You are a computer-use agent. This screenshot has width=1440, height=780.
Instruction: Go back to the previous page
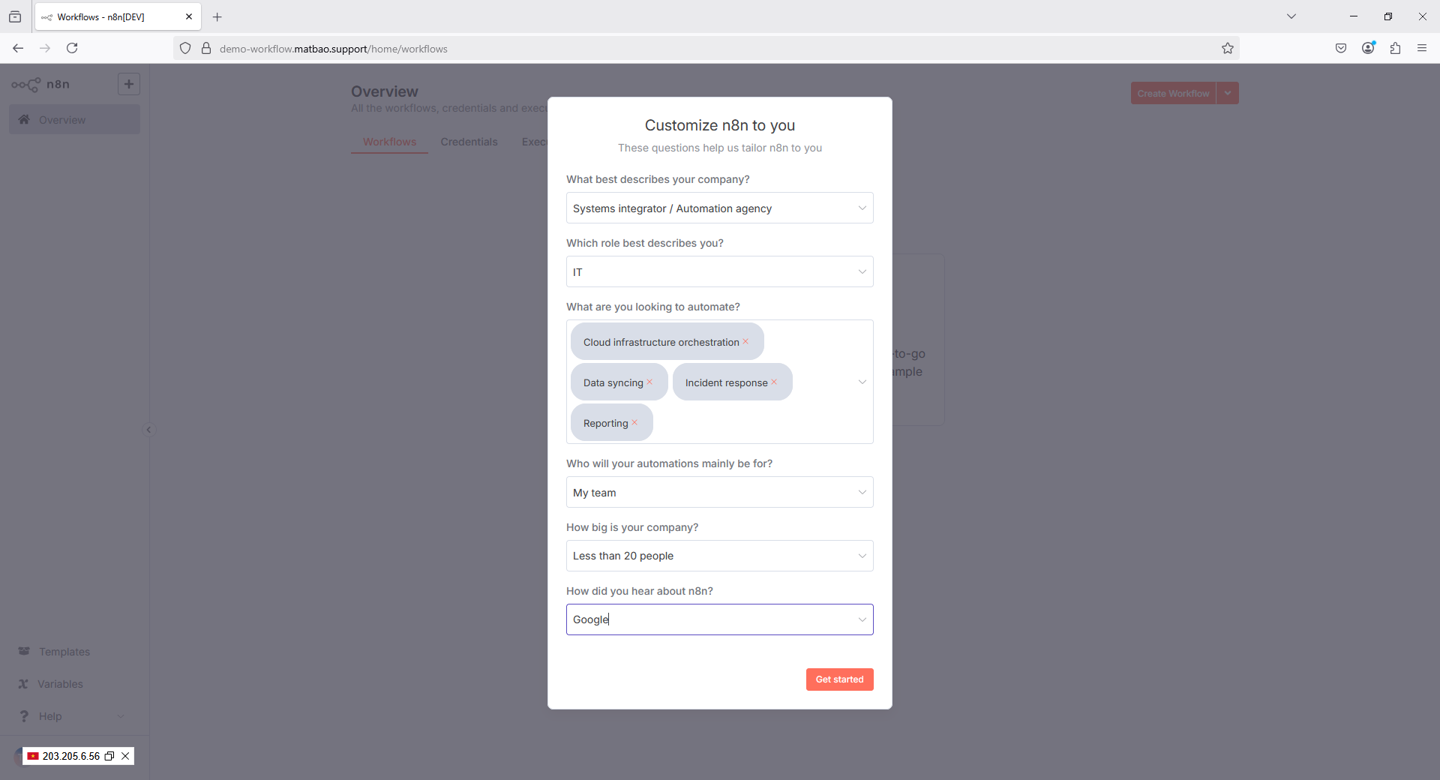(x=18, y=48)
